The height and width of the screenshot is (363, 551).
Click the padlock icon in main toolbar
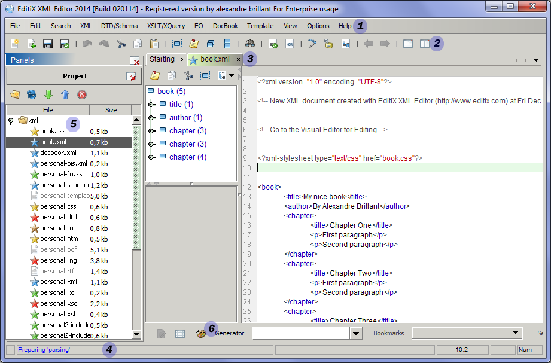pyautogui.click(x=328, y=44)
